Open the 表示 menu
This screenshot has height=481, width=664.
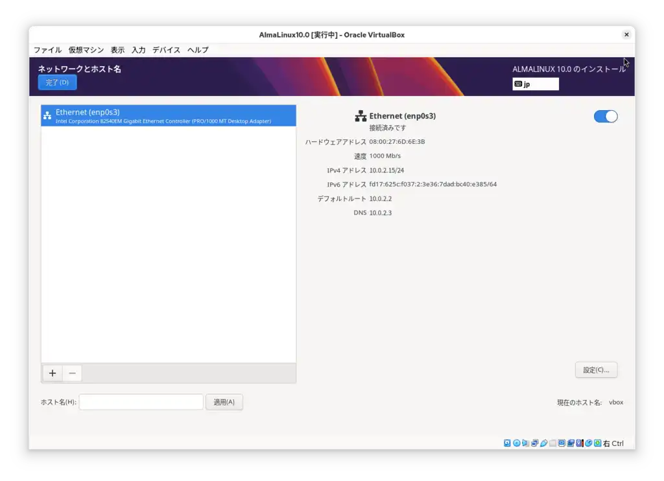(x=117, y=49)
